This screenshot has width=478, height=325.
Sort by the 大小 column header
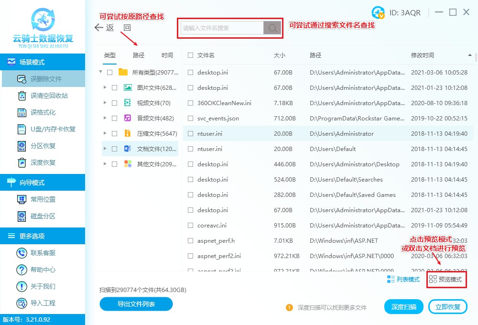[x=280, y=55]
